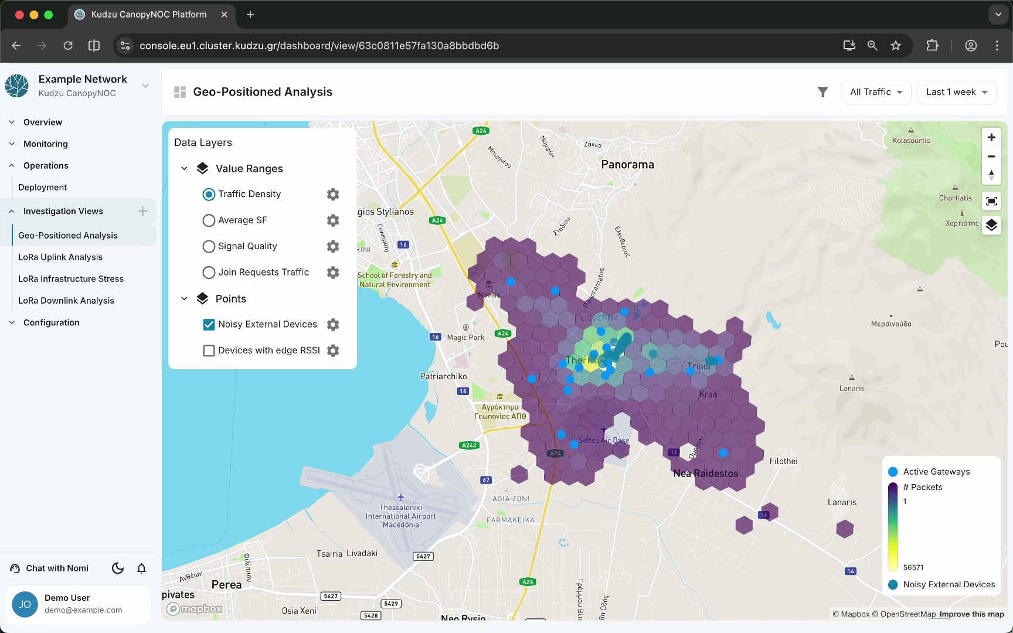This screenshot has height=633, width=1013.
Task: Go back in browser history
Action: pyautogui.click(x=16, y=46)
